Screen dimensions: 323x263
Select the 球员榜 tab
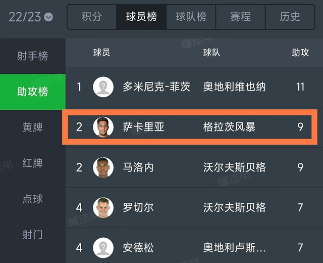(x=141, y=17)
